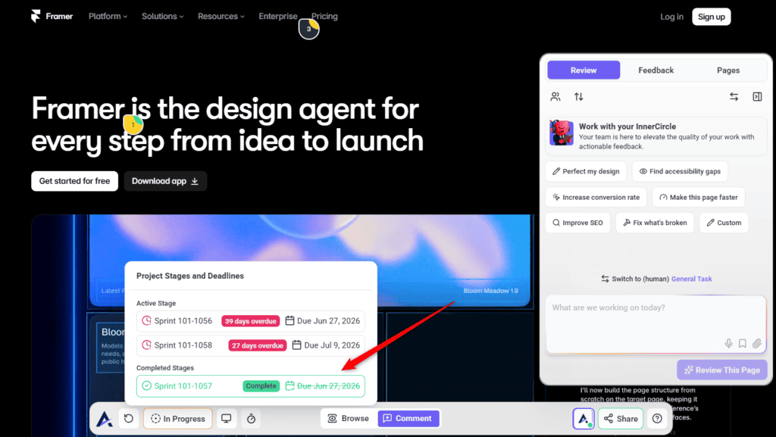Image resolution: width=776 pixels, height=437 pixels.
Task: Select Fix what's broken
Action: pos(655,223)
